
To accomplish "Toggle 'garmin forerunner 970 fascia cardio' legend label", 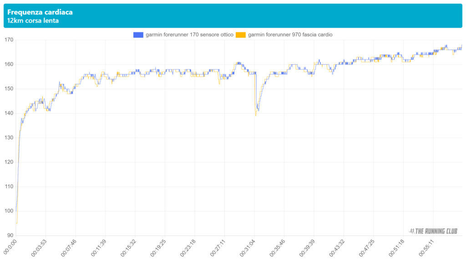I will [290, 35].
